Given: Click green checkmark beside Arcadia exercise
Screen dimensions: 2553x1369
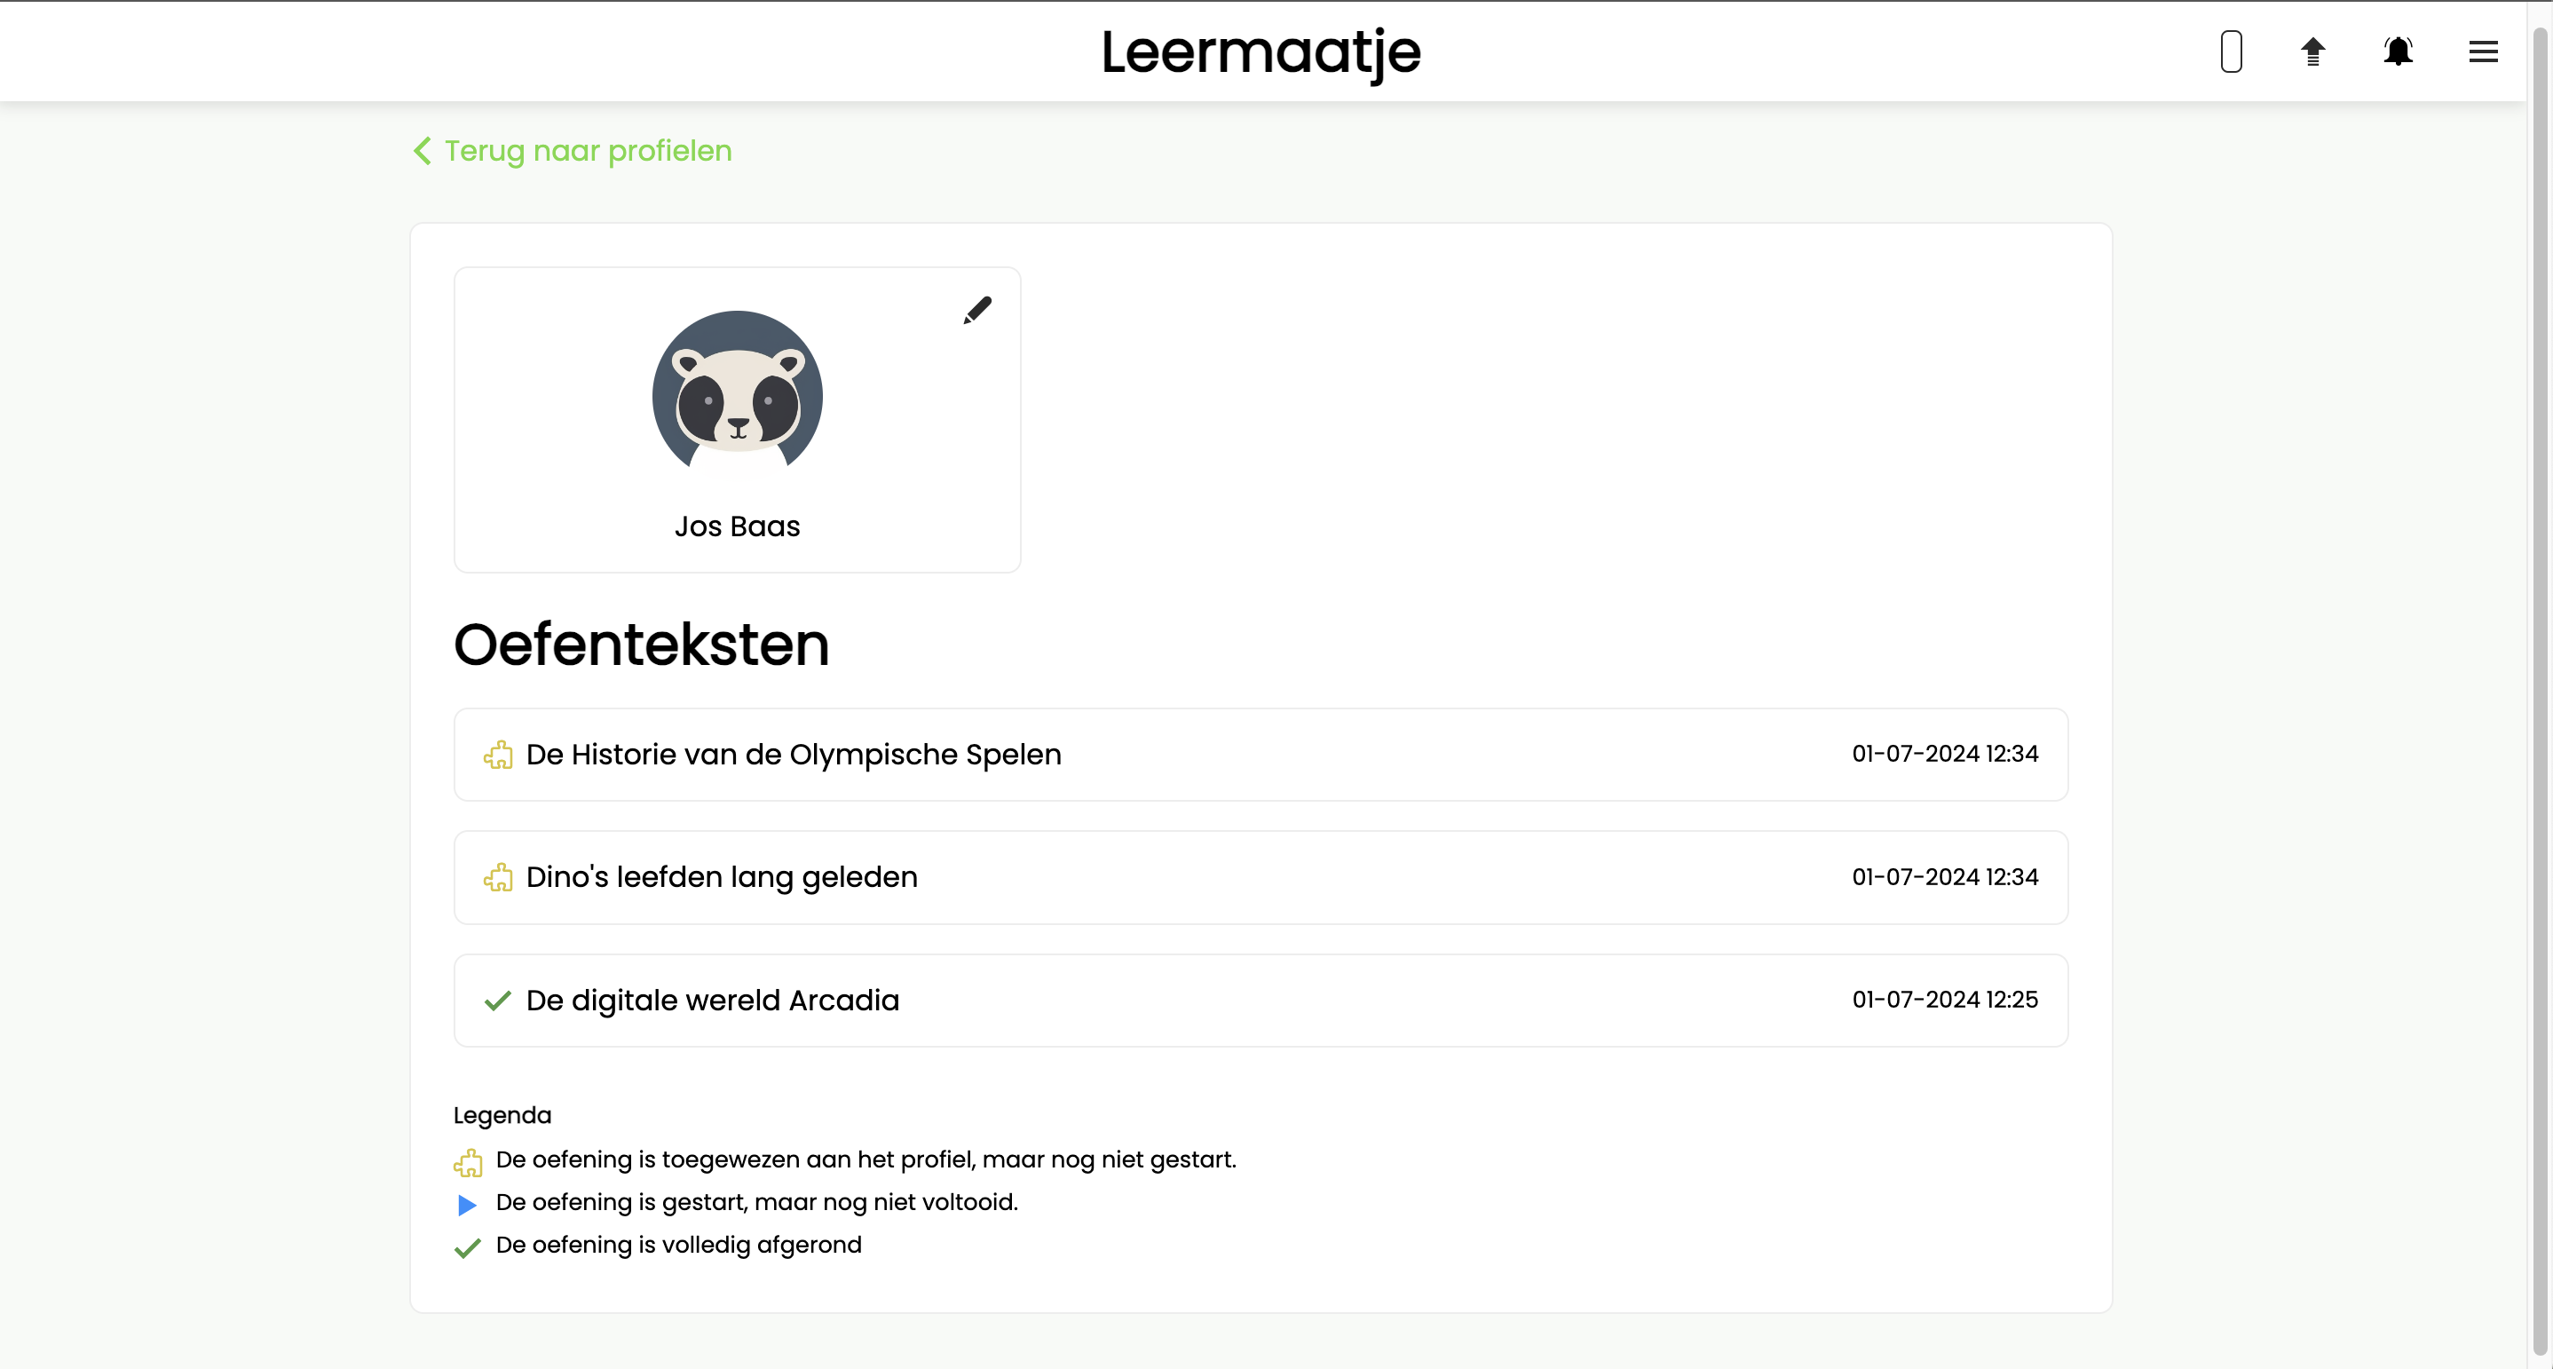Looking at the screenshot, I should click(x=497, y=1001).
